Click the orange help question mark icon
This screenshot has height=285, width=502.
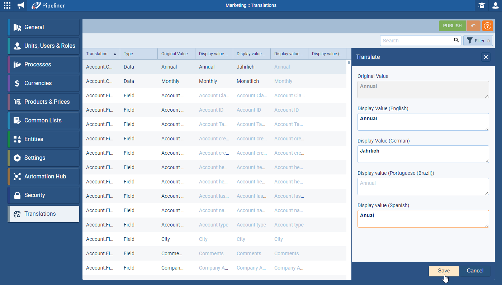point(487,26)
